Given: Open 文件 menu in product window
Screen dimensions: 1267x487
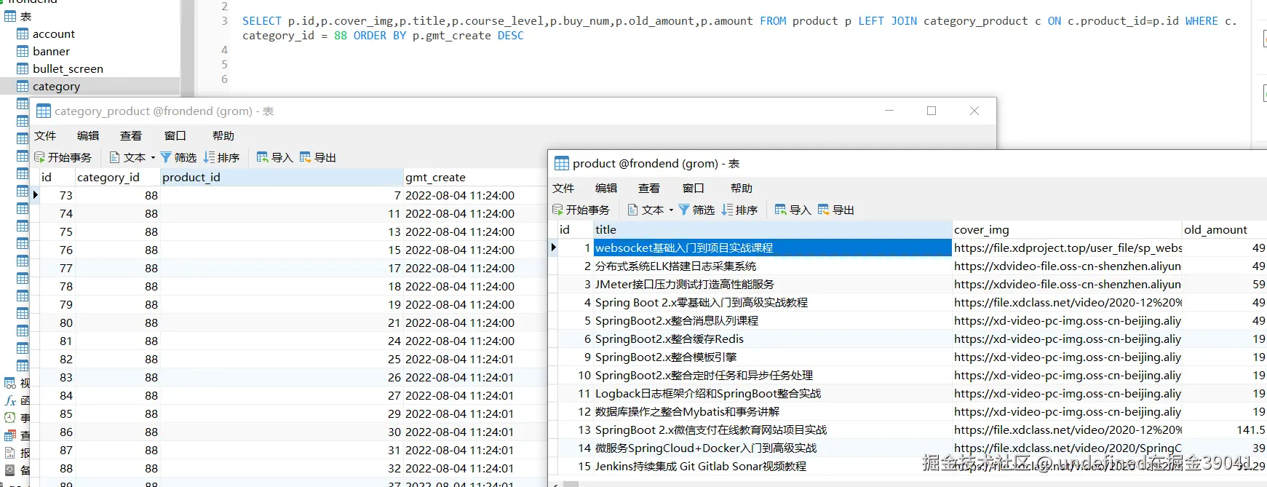Looking at the screenshot, I should 563,189.
